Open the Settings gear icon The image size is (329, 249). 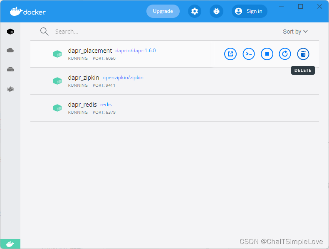coord(195,11)
